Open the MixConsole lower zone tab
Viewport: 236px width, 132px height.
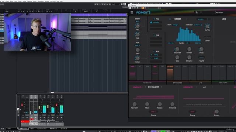click(x=24, y=129)
